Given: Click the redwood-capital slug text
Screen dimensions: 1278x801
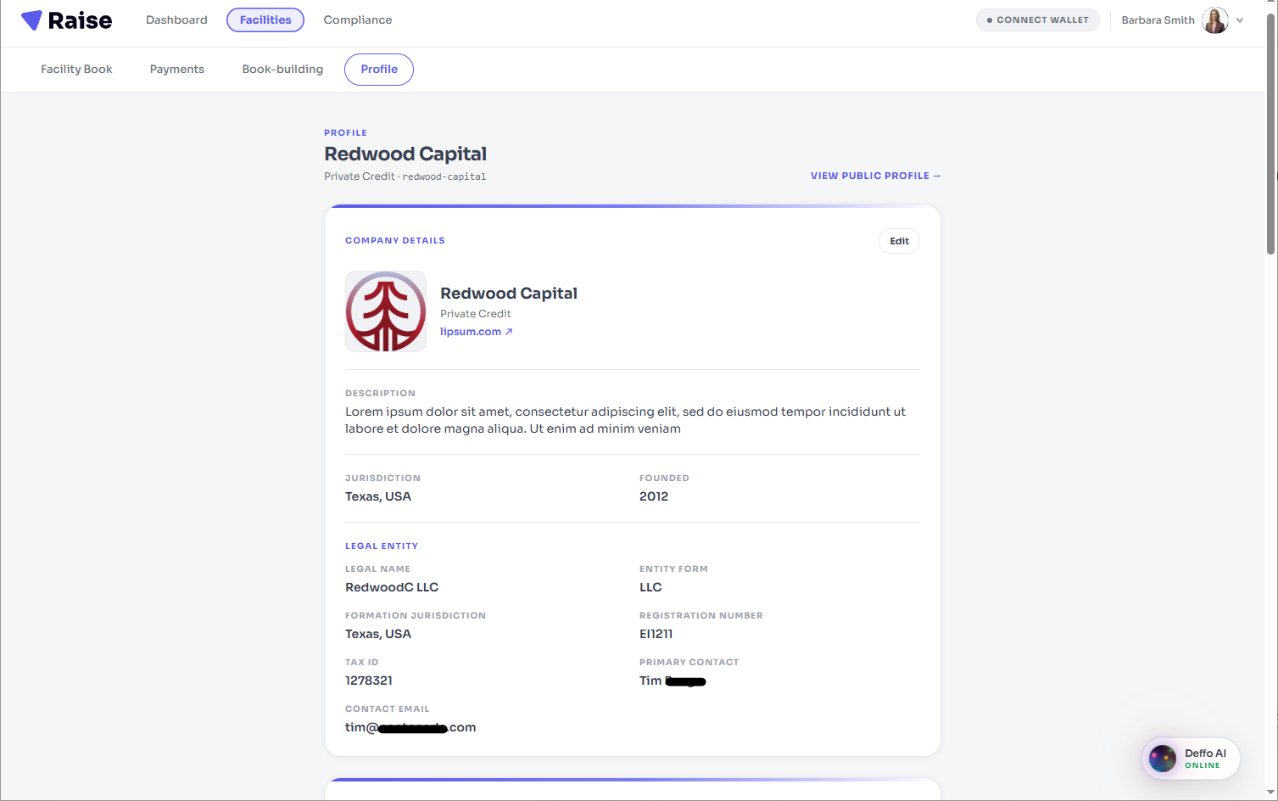Looking at the screenshot, I should 444,176.
